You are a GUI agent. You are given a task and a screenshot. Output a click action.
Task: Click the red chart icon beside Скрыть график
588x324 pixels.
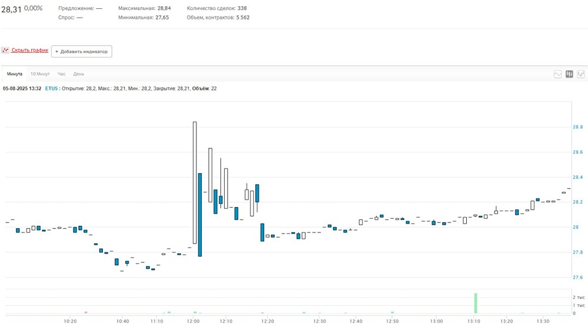[x=5, y=50]
